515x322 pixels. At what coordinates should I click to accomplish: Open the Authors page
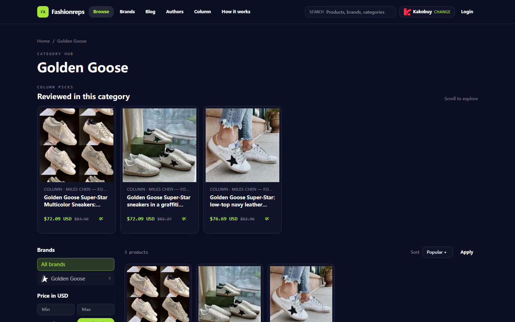[x=175, y=12]
